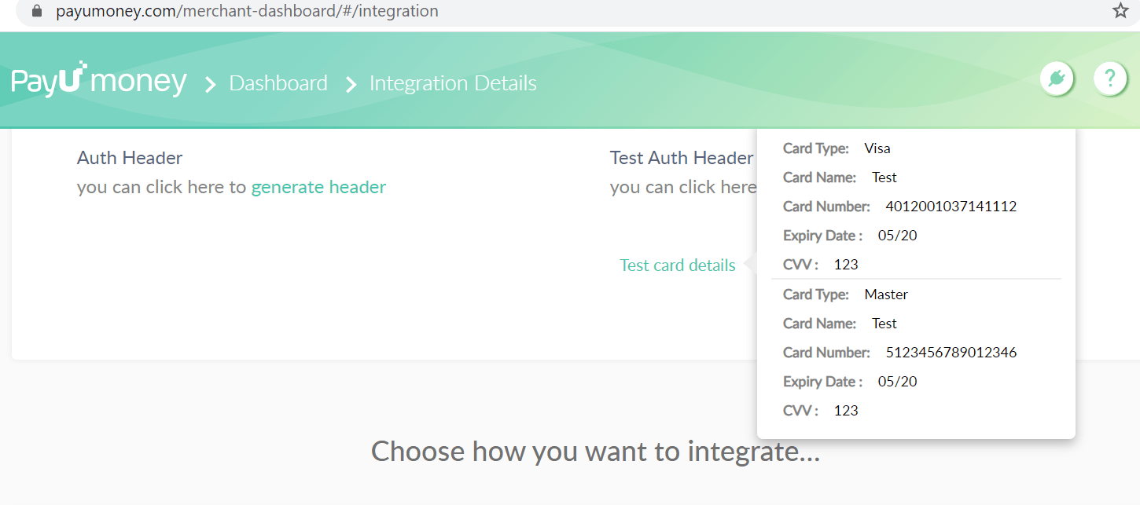This screenshot has width=1140, height=505.
Task: Click the Master Card Name value Test
Action: pos(884,324)
